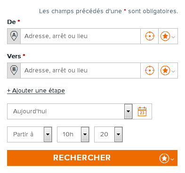This screenshot has width=185, height=173.
Task: Expand chevron beside De favorites star
Action: (173, 37)
